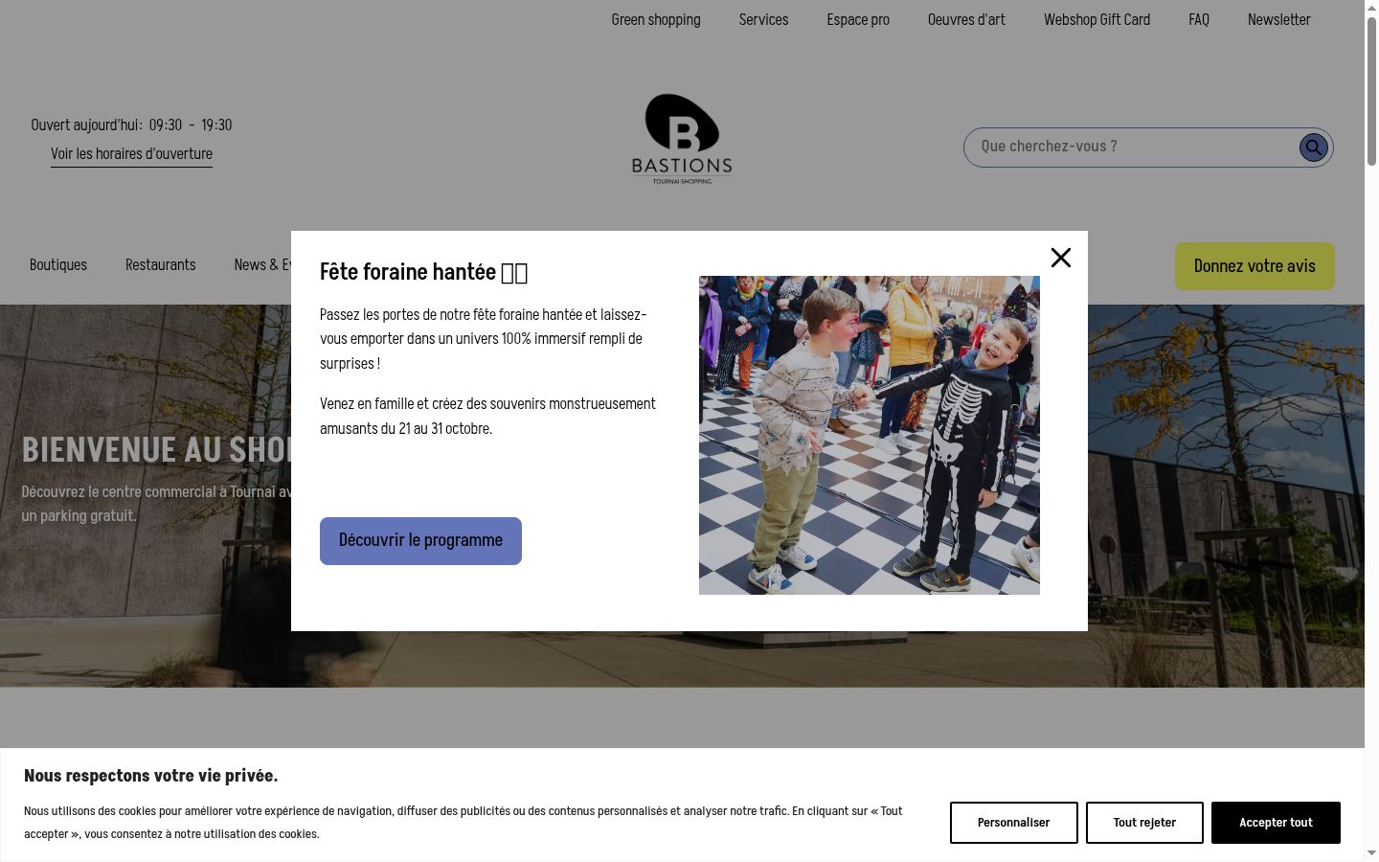1379x862 pixels.
Task: Click the search magnifier icon
Action: pos(1313,147)
